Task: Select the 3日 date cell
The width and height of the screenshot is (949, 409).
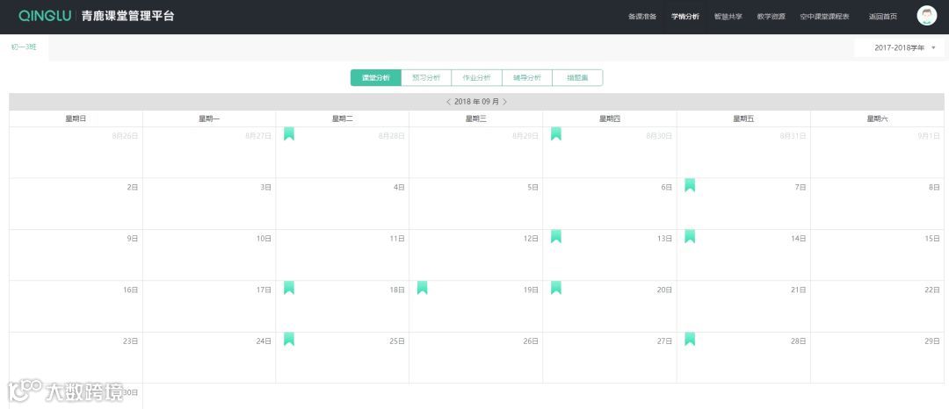Action: [x=209, y=204]
